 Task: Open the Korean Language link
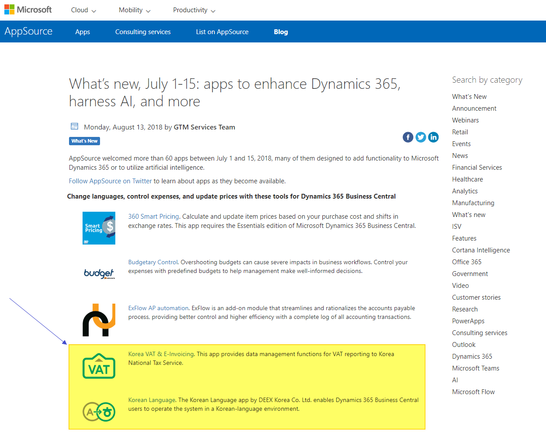152,400
